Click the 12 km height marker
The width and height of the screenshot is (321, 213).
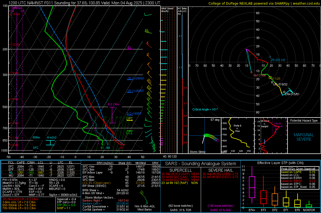[16, 44]
